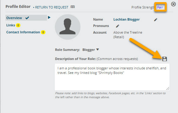Open the book icon beside Return to Request
The height and width of the screenshot is (113, 178).
[x=73, y=7]
